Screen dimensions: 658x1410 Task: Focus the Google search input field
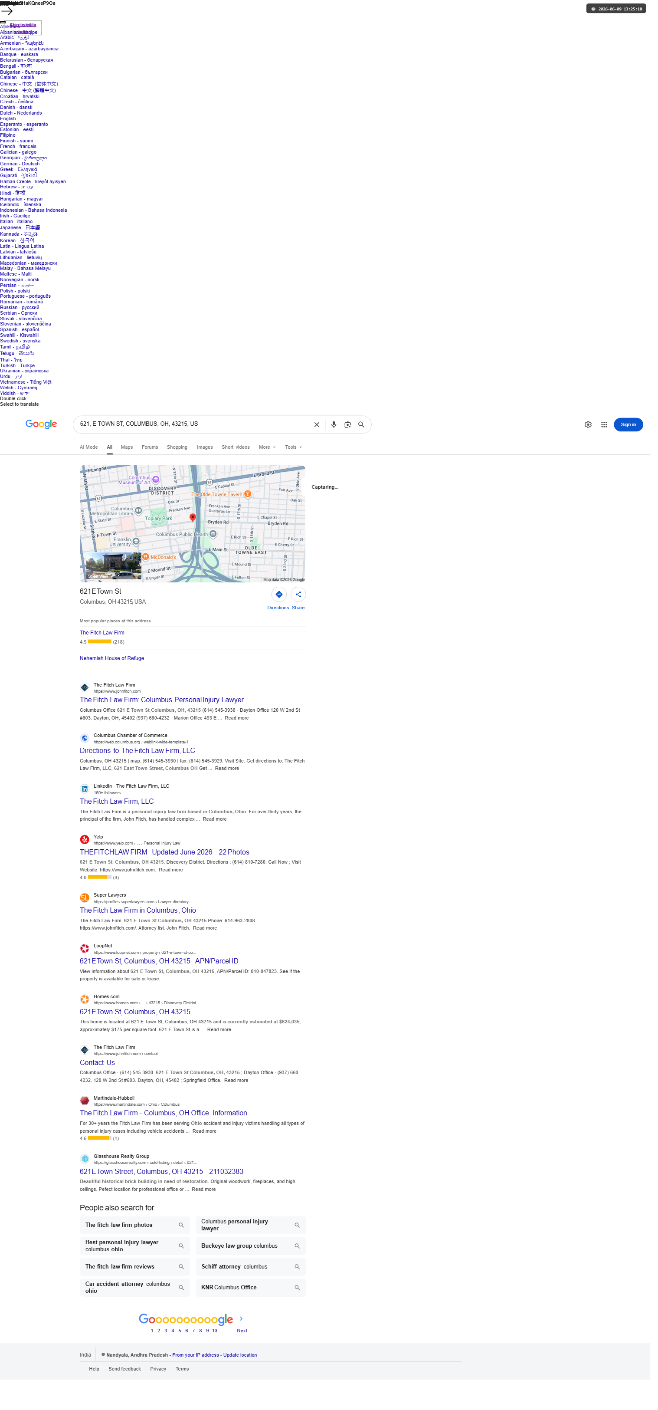coord(197,429)
